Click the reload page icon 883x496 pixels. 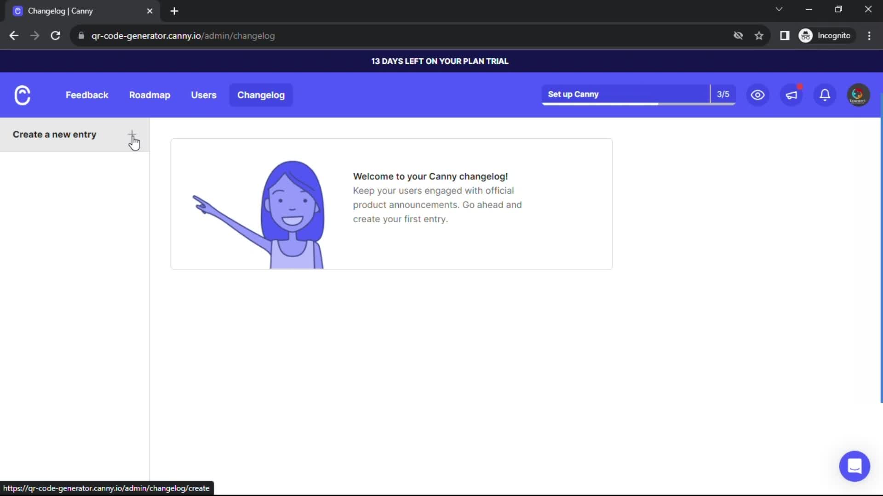pos(55,36)
